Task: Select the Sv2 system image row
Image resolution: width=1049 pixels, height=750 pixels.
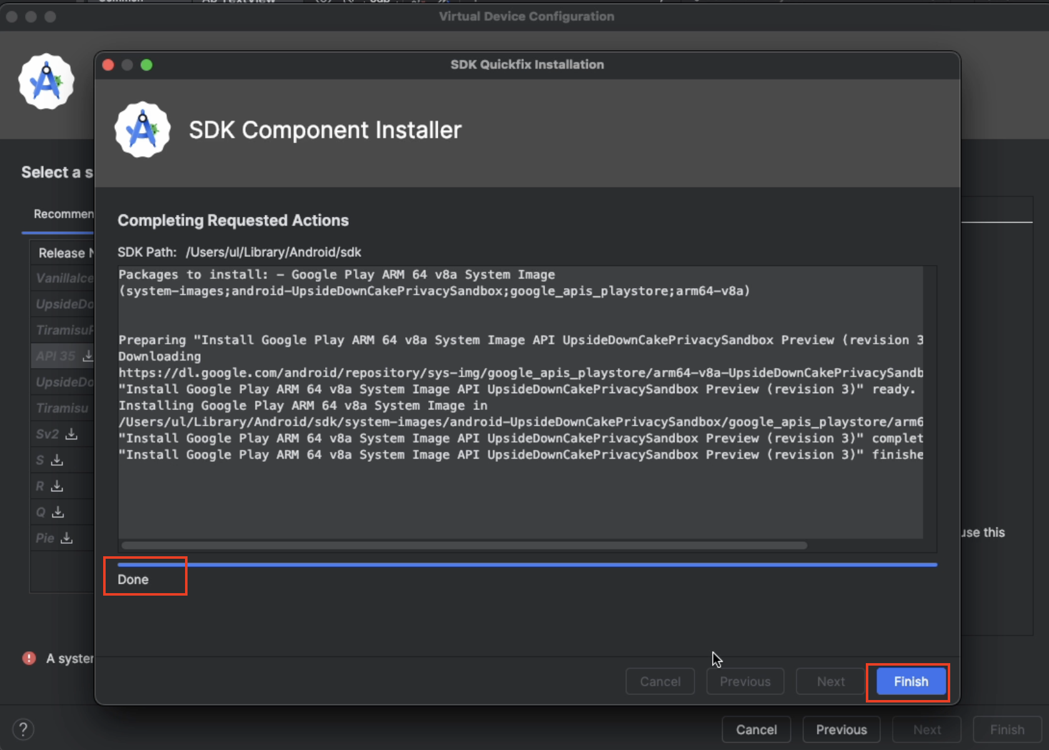Action: pyautogui.click(x=62, y=433)
